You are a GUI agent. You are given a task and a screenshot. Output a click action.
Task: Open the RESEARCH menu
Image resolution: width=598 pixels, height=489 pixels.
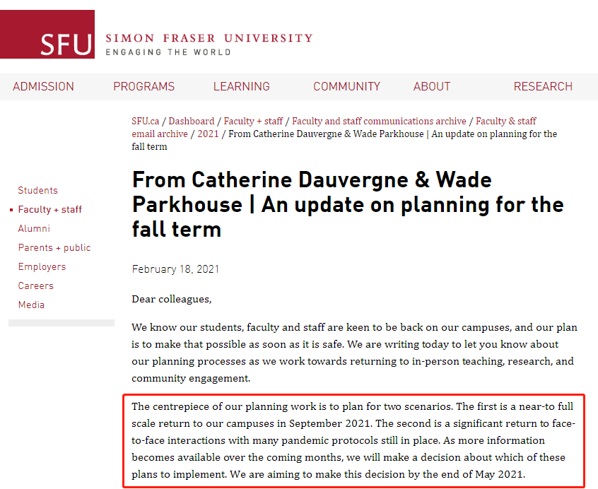tap(543, 86)
